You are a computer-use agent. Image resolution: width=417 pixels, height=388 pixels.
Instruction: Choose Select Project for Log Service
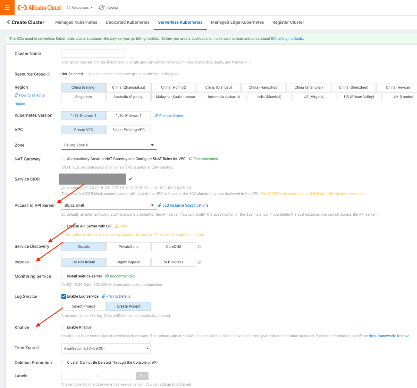[84, 306]
